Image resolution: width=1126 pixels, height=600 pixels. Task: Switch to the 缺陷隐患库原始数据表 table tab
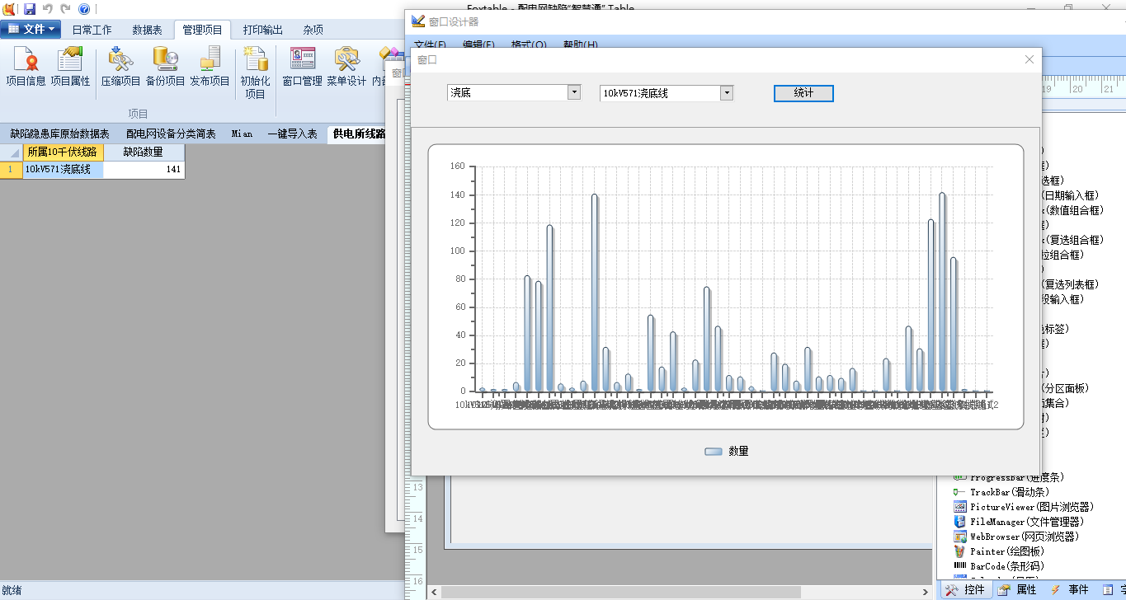pyautogui.click(x=59, y=134)
